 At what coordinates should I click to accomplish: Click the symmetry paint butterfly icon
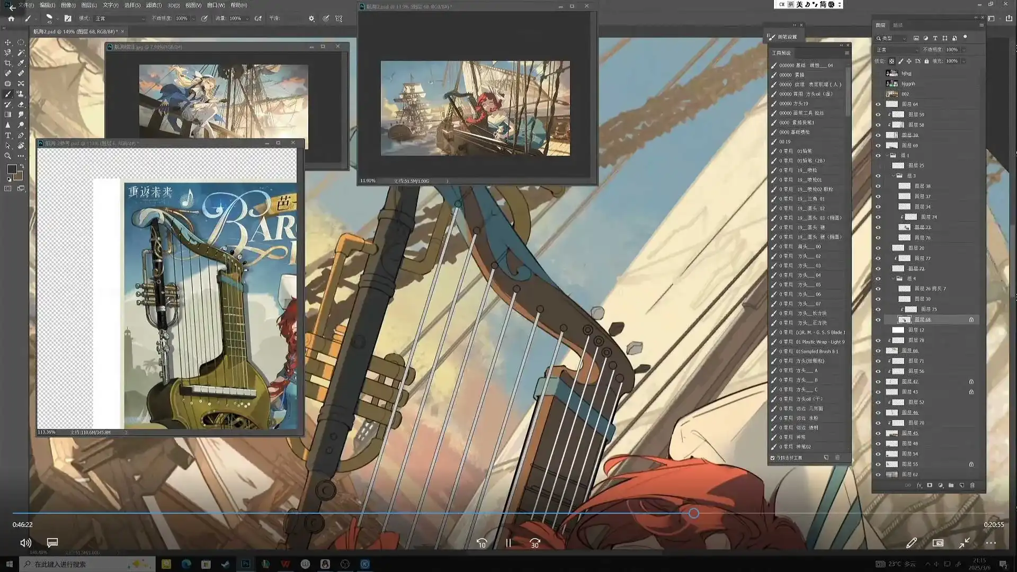(x=339, y=19)
